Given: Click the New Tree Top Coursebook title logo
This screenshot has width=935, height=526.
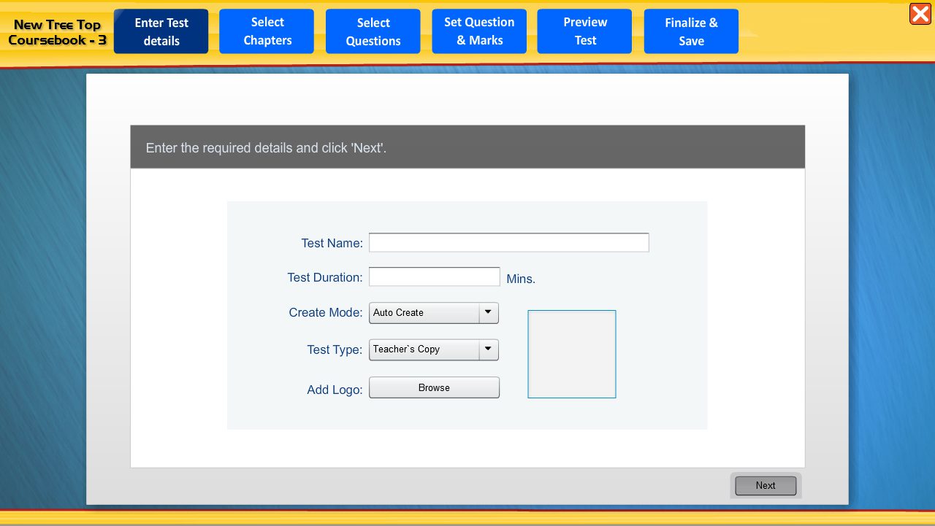Looking at the screenshot, I should [x=57, y=33].
